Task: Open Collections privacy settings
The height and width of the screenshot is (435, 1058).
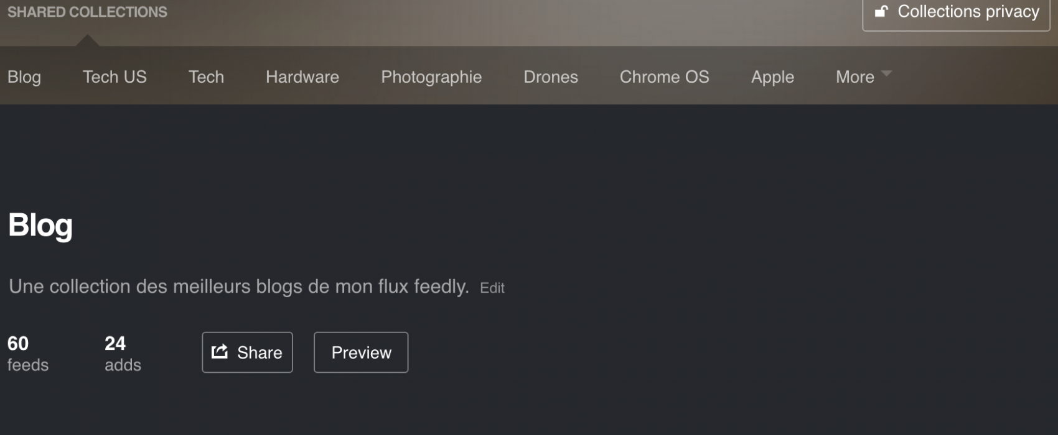Action: click(957, 12)
